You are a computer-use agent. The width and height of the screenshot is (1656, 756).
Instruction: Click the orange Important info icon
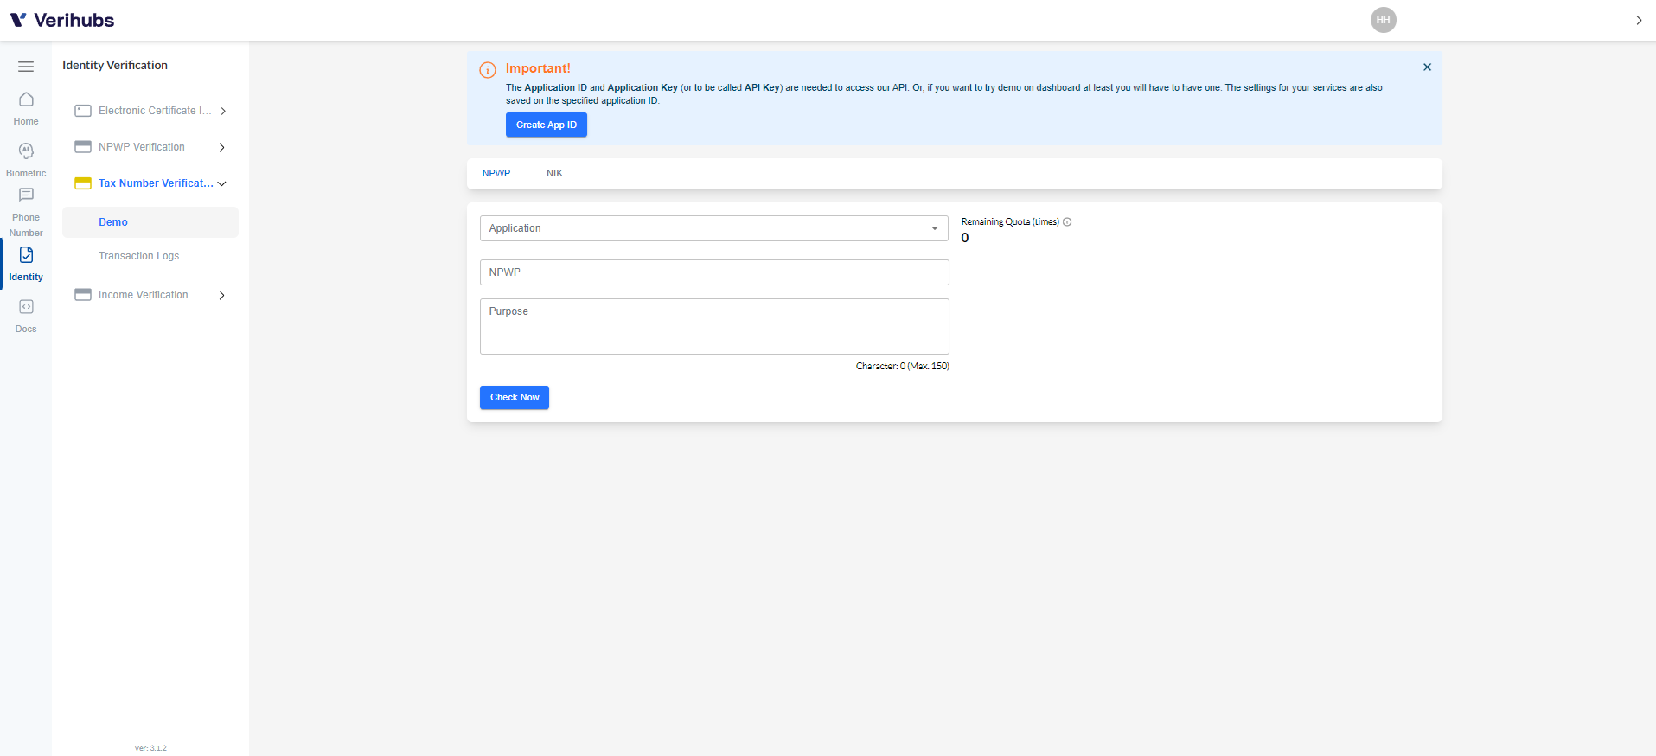pyautogui.click(x=488, y=70)
